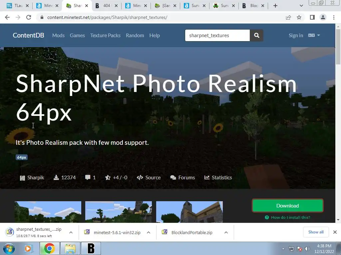Close the downloads bar

pos(335,232)
